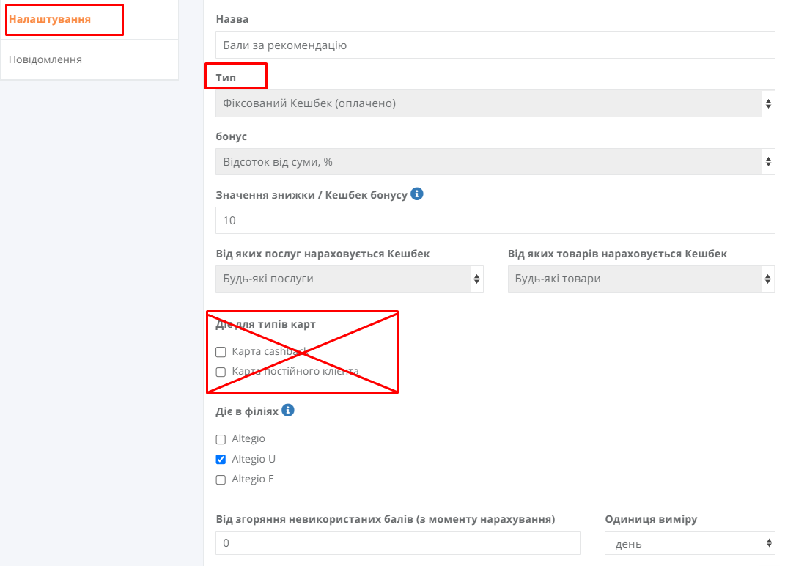Click the Назва field with Бали за рекомендацію

click(x=495, y=45)
